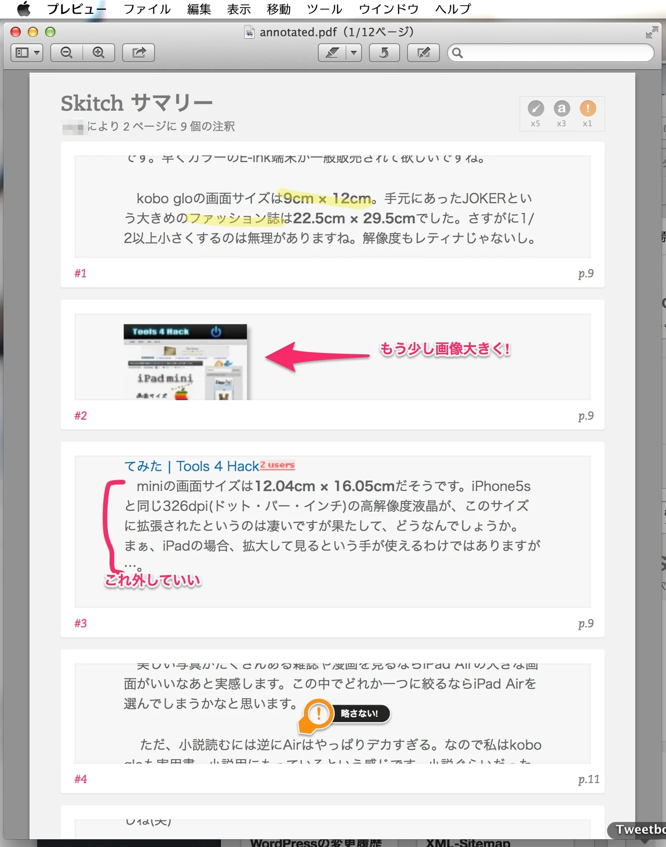Open the sidebar view menu button
666x847 pixels.
tap(27, 53)
